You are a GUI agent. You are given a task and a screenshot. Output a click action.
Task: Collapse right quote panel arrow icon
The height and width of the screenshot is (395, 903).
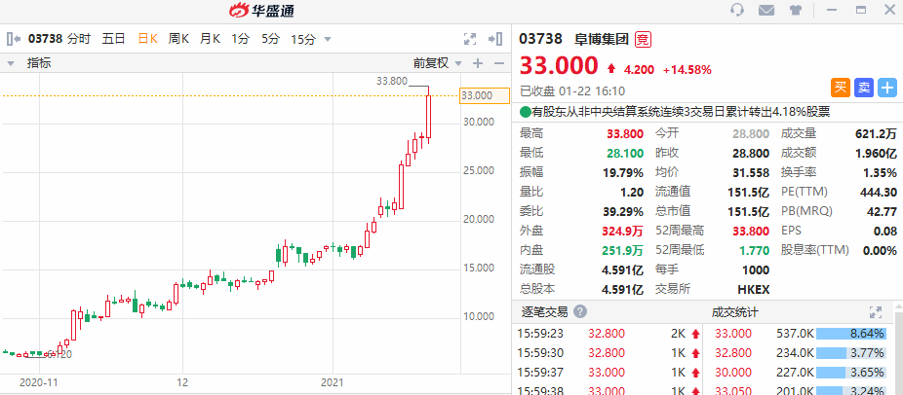[x=495, y=39]
